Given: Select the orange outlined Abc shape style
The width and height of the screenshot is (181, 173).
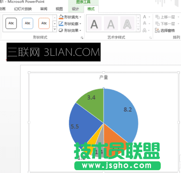Looking at the screenshot, I should 44,23.
